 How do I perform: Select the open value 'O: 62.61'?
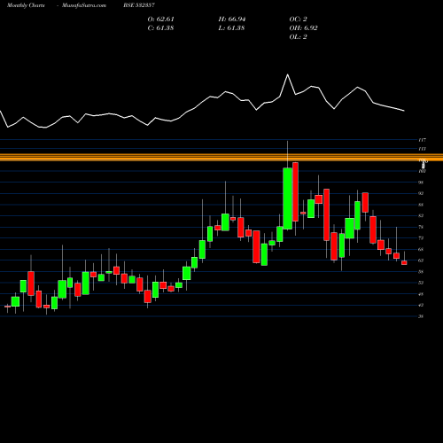[160, 19]
